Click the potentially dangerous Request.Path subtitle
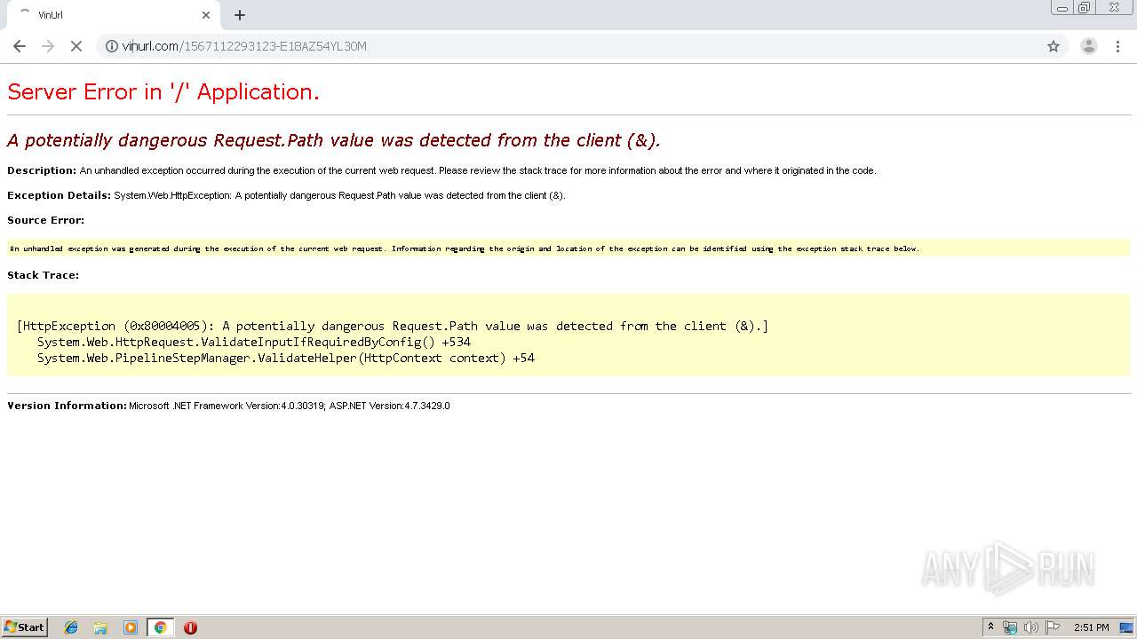 coord(334,140)
